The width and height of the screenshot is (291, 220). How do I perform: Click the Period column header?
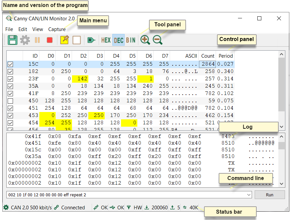225,56
